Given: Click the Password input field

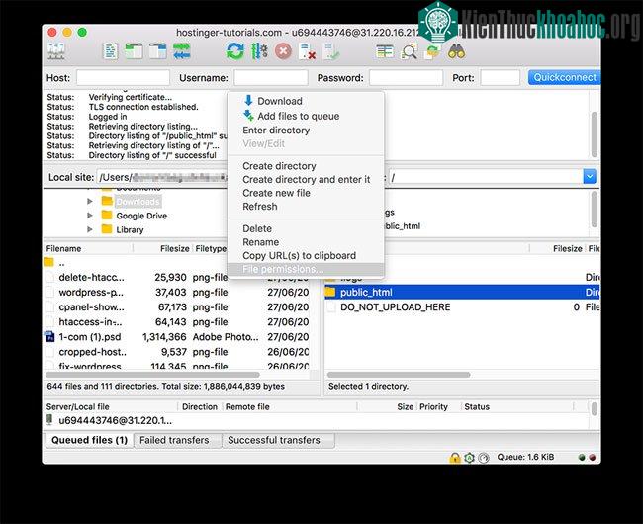Looking at the screenshot, I should (406, 77).
